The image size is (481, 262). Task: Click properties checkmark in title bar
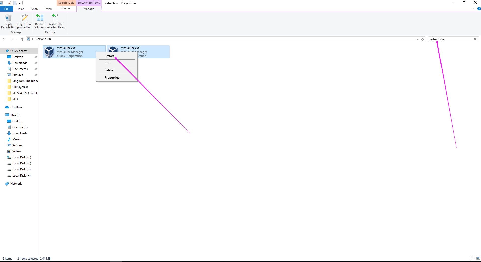[9, 3]
